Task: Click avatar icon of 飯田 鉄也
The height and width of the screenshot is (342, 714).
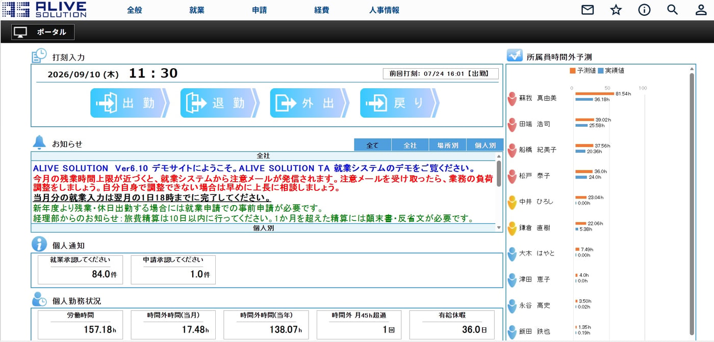Action: point(513,332)
